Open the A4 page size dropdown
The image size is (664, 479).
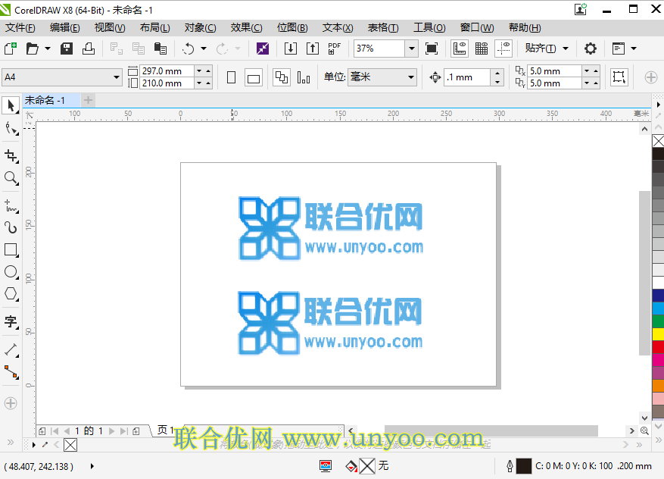pos(116,77)
